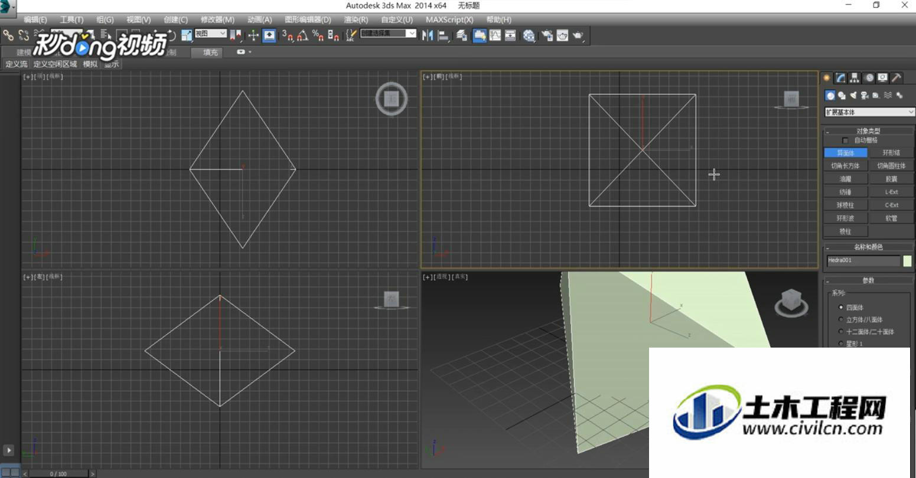The image size is (916, 478).
Task: Open the Material Editor icon
Action: tap(529, 35)
